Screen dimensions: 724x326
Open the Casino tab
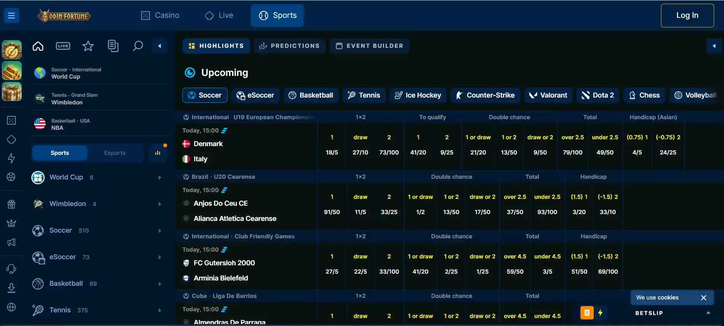[160, 16]
